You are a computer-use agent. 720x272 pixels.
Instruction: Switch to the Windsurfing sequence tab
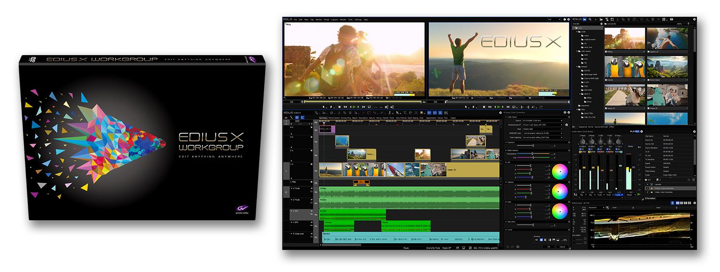coord(346,118)
